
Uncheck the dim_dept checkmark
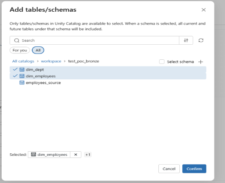tap(15, 69)
